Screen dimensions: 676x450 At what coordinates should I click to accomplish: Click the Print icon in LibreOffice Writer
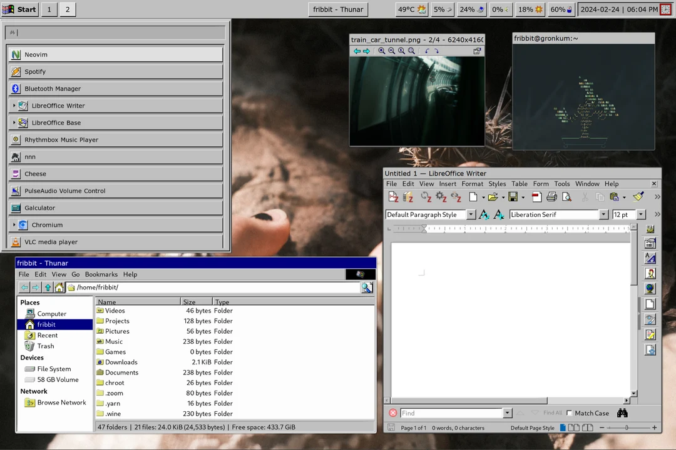[x=551, y=197]
